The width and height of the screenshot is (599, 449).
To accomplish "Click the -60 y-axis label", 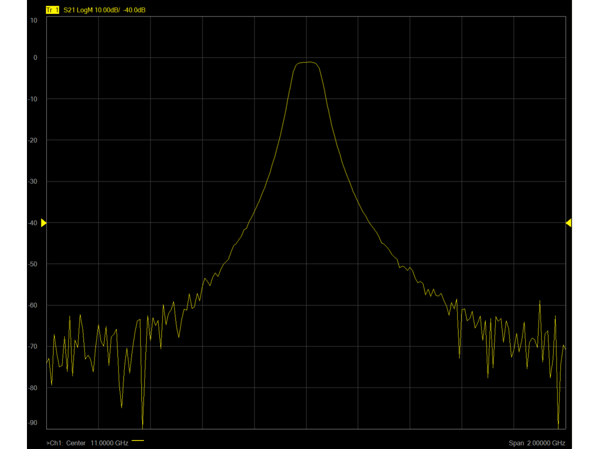I will tap(33, 305).
